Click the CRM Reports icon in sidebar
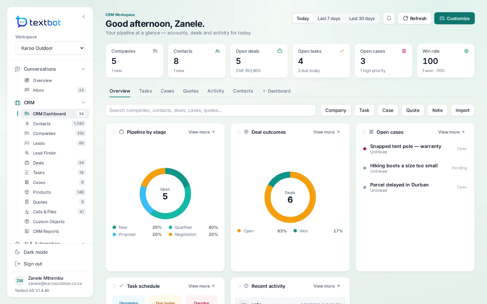Viewport: 487px width, 304px height. coord(27,231)
